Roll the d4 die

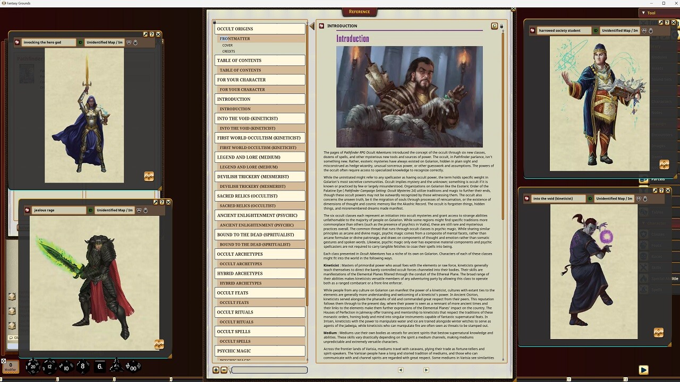point(116,366)
